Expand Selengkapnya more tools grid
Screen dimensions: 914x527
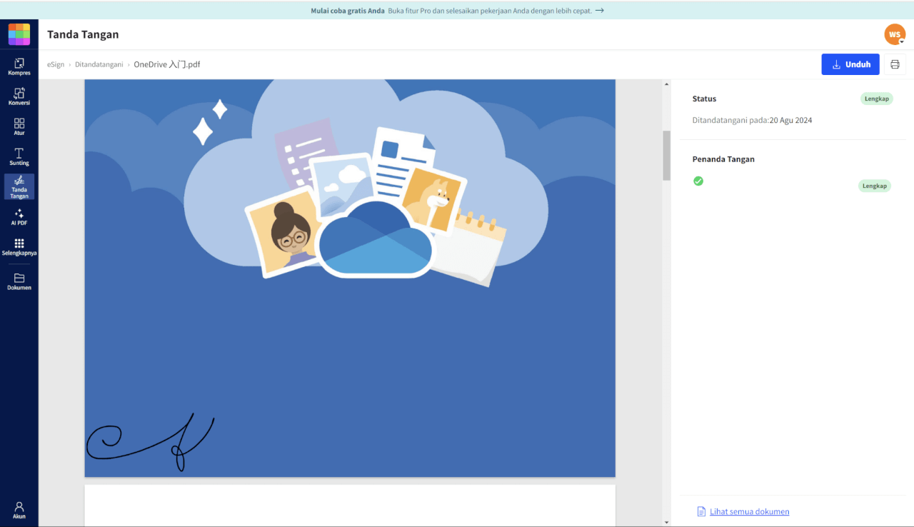pos(19,247)
